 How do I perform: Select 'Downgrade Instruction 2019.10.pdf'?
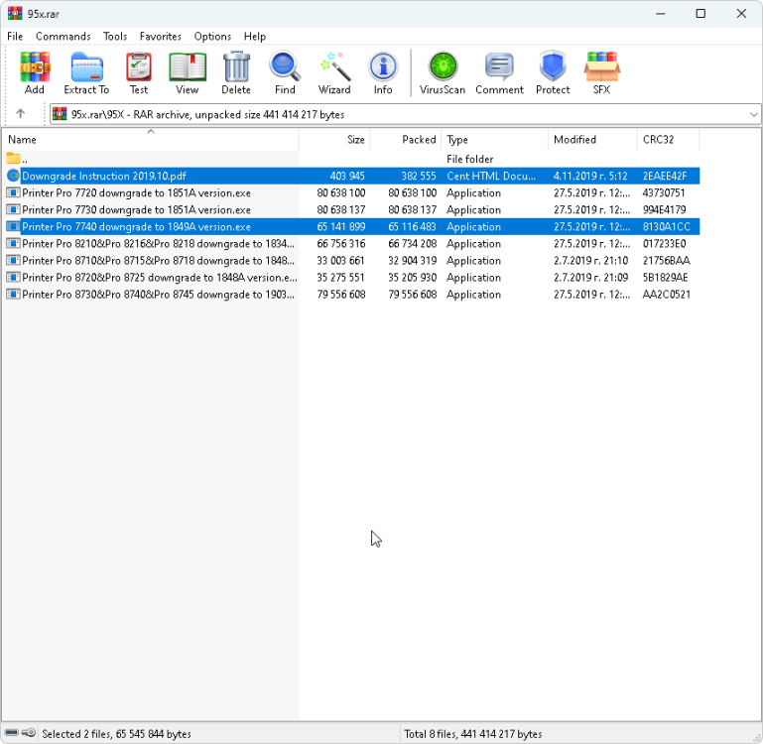point(103,176)
